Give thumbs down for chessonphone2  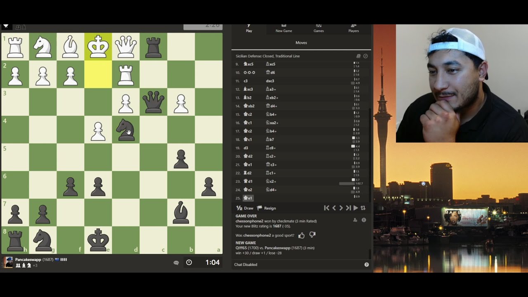coord(312,235)
